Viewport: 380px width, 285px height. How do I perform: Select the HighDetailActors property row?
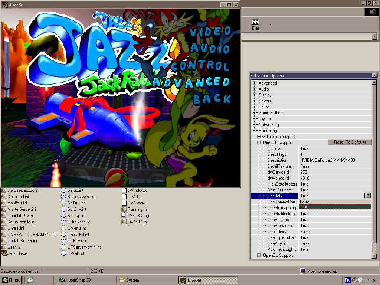coord(311,184)
